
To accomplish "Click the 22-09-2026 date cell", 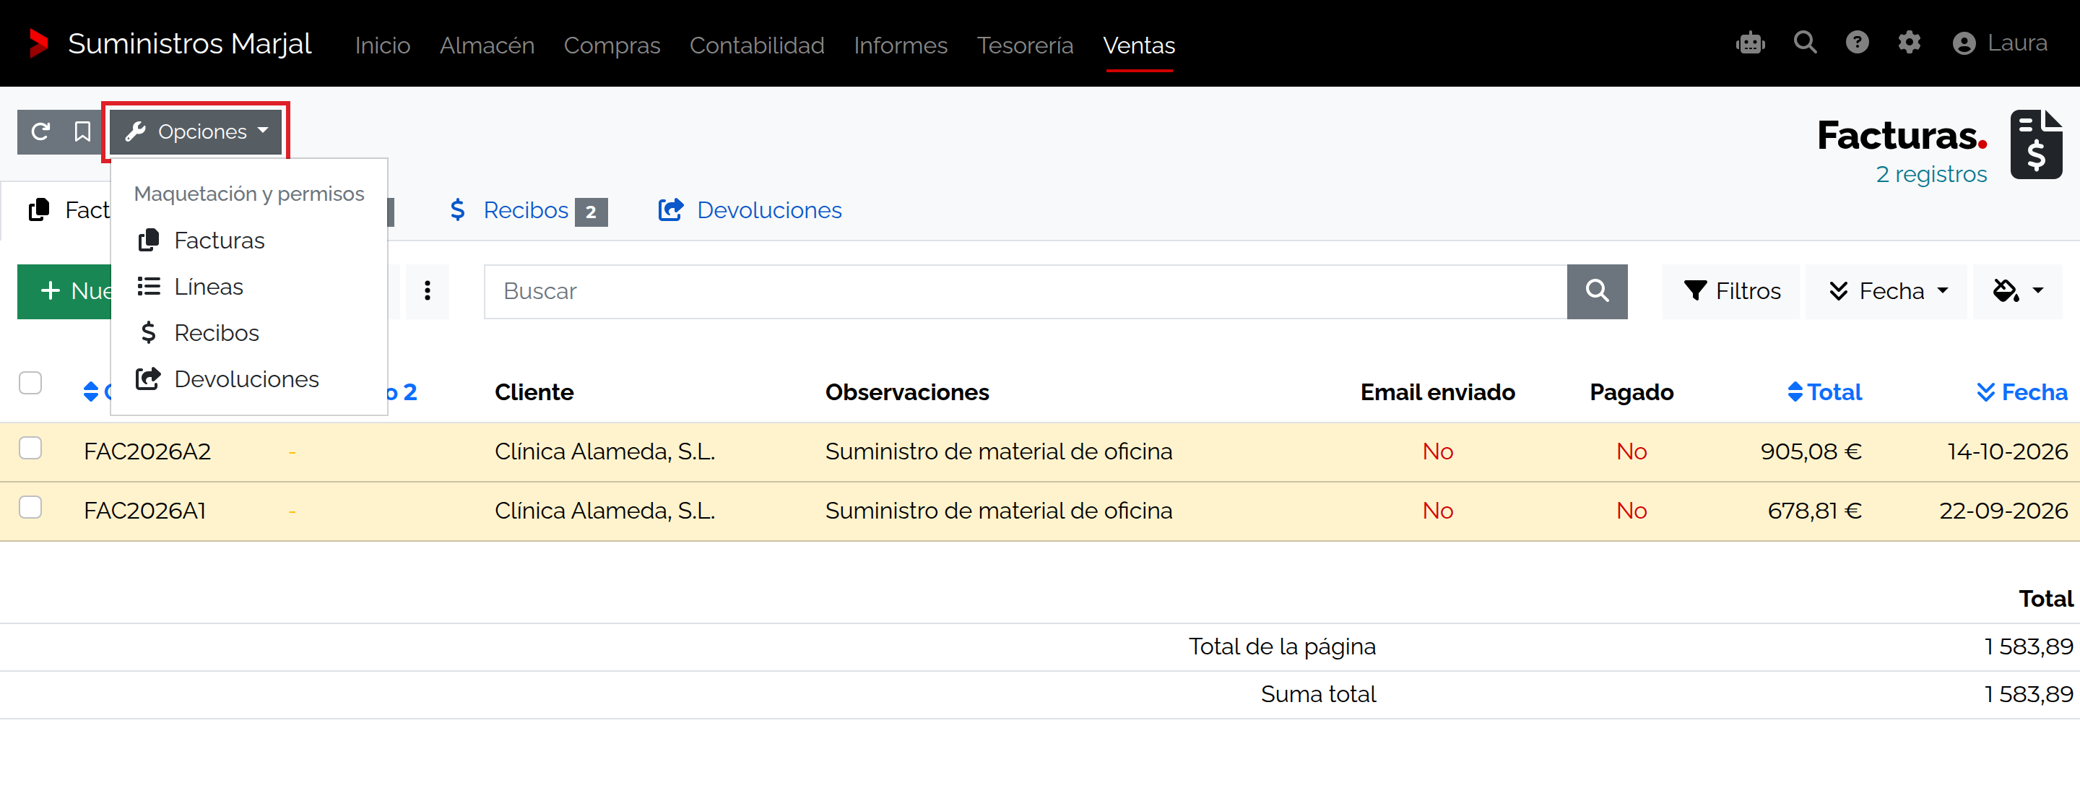I will (x=2003, y=510).
